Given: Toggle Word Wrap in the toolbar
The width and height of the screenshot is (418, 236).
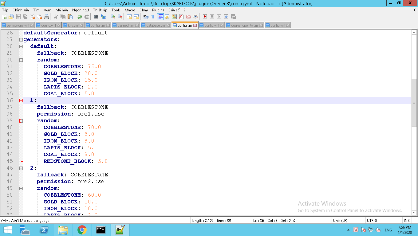Looking at the screenshot, I should click(x=146, y=17).
